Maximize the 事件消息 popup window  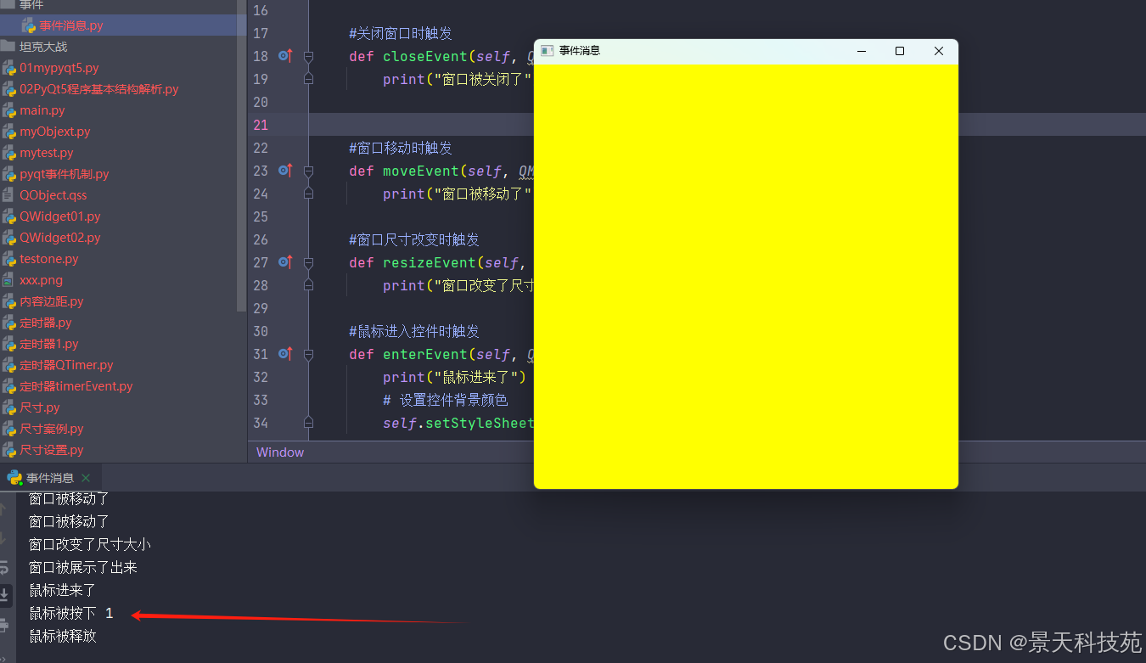[900, 51]
